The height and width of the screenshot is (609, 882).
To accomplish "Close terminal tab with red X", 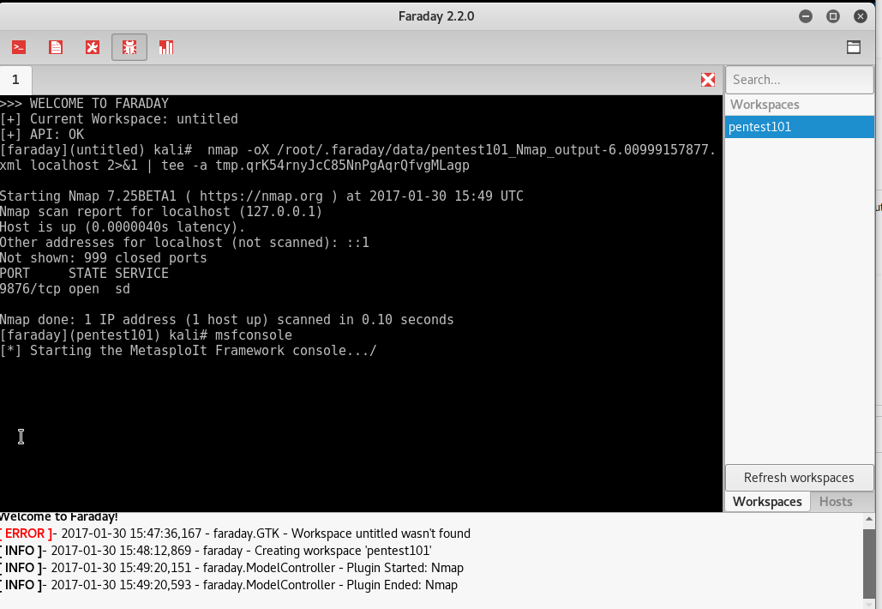I will click(708, 80).
